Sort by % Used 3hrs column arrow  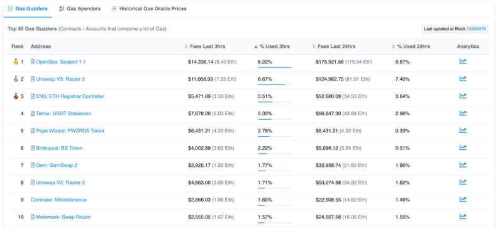(x=256, y=47)
